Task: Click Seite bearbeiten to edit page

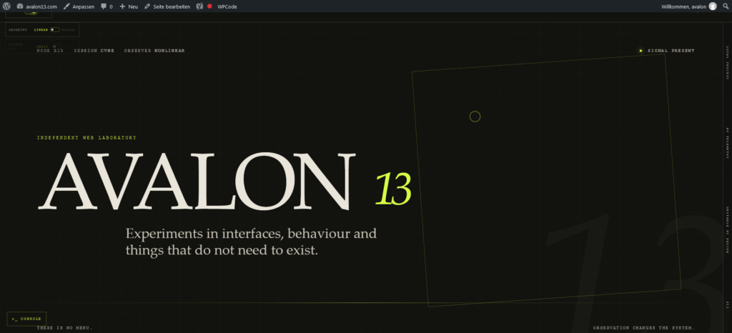Action: coord(167,6)
